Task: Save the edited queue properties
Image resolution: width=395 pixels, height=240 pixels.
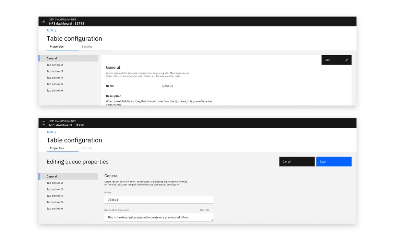Action: click(x=334, y=162)
